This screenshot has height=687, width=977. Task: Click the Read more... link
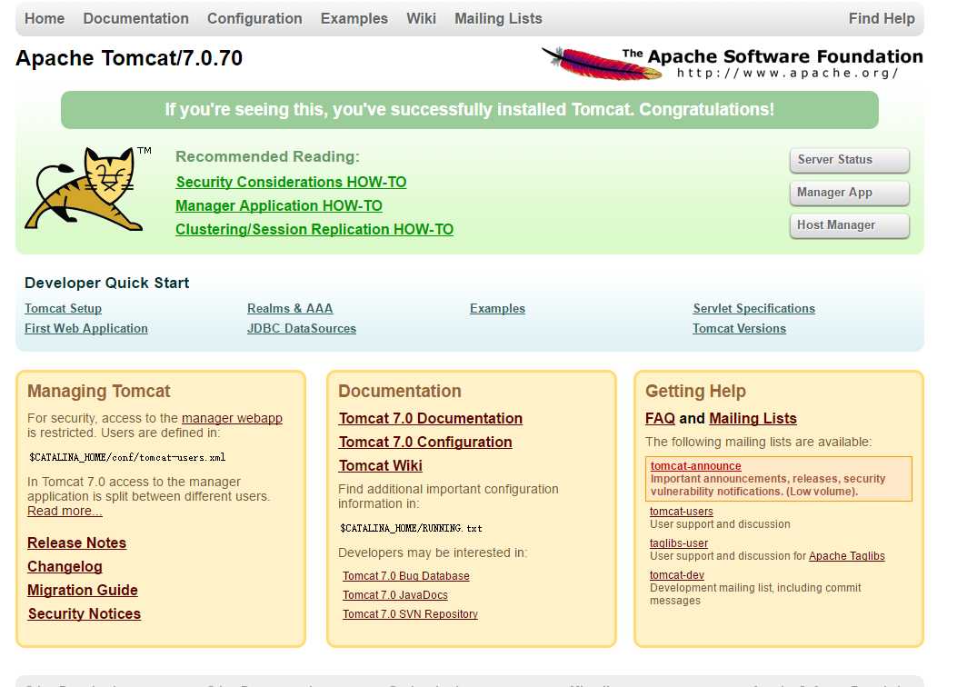[65, 511]
